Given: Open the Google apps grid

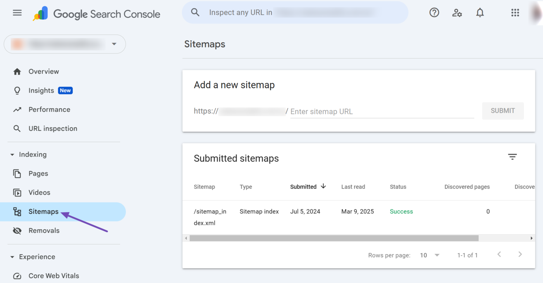Looking at the screenshot, I should [515, 13].
